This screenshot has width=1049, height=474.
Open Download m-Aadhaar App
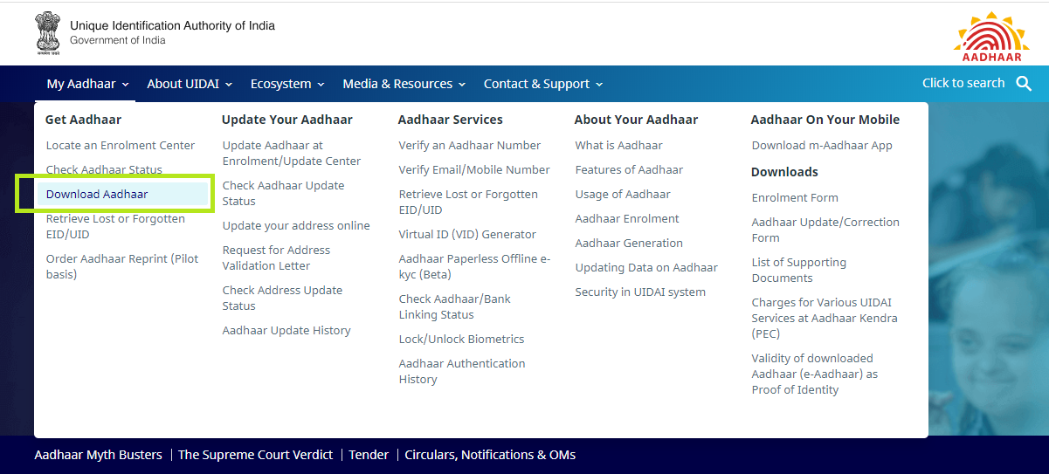822,146
